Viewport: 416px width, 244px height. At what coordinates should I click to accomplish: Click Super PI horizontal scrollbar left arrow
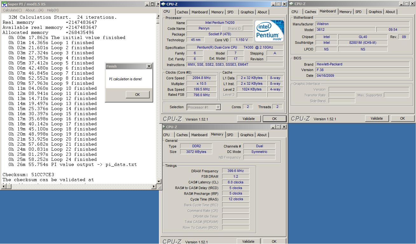click(3, 186)
